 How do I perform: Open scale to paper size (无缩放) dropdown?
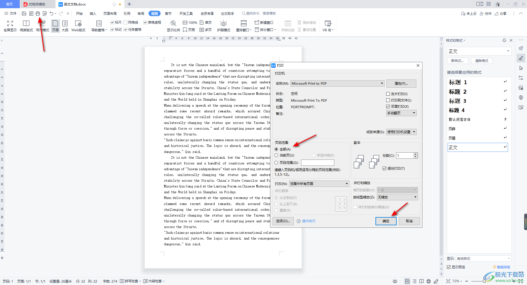397,197
